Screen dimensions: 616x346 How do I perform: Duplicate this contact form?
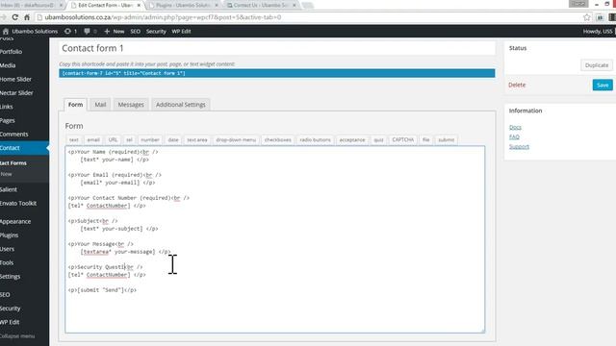(x=597, y=65)
